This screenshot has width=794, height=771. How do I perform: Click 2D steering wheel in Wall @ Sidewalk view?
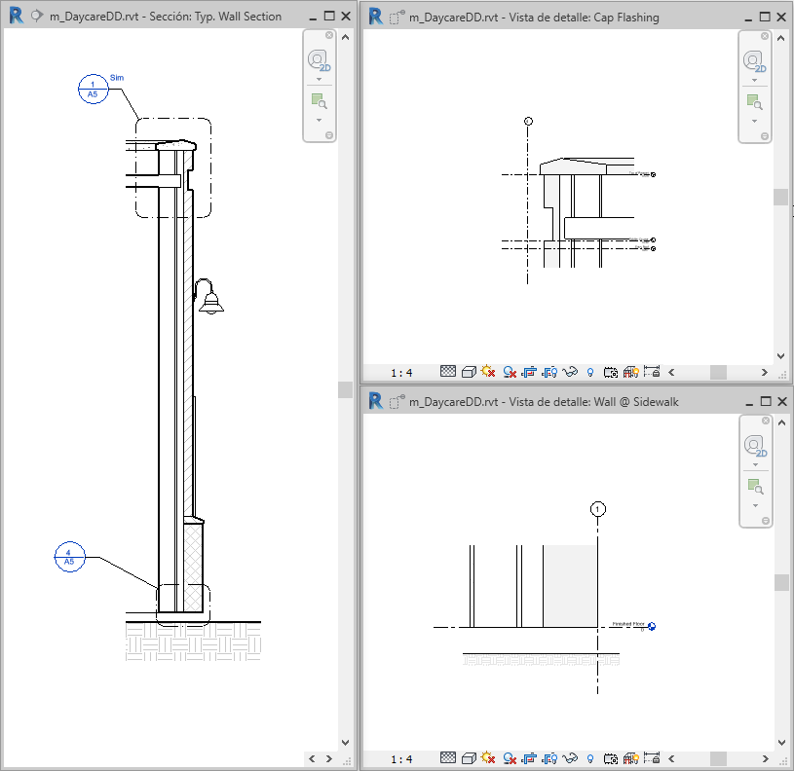755,446
